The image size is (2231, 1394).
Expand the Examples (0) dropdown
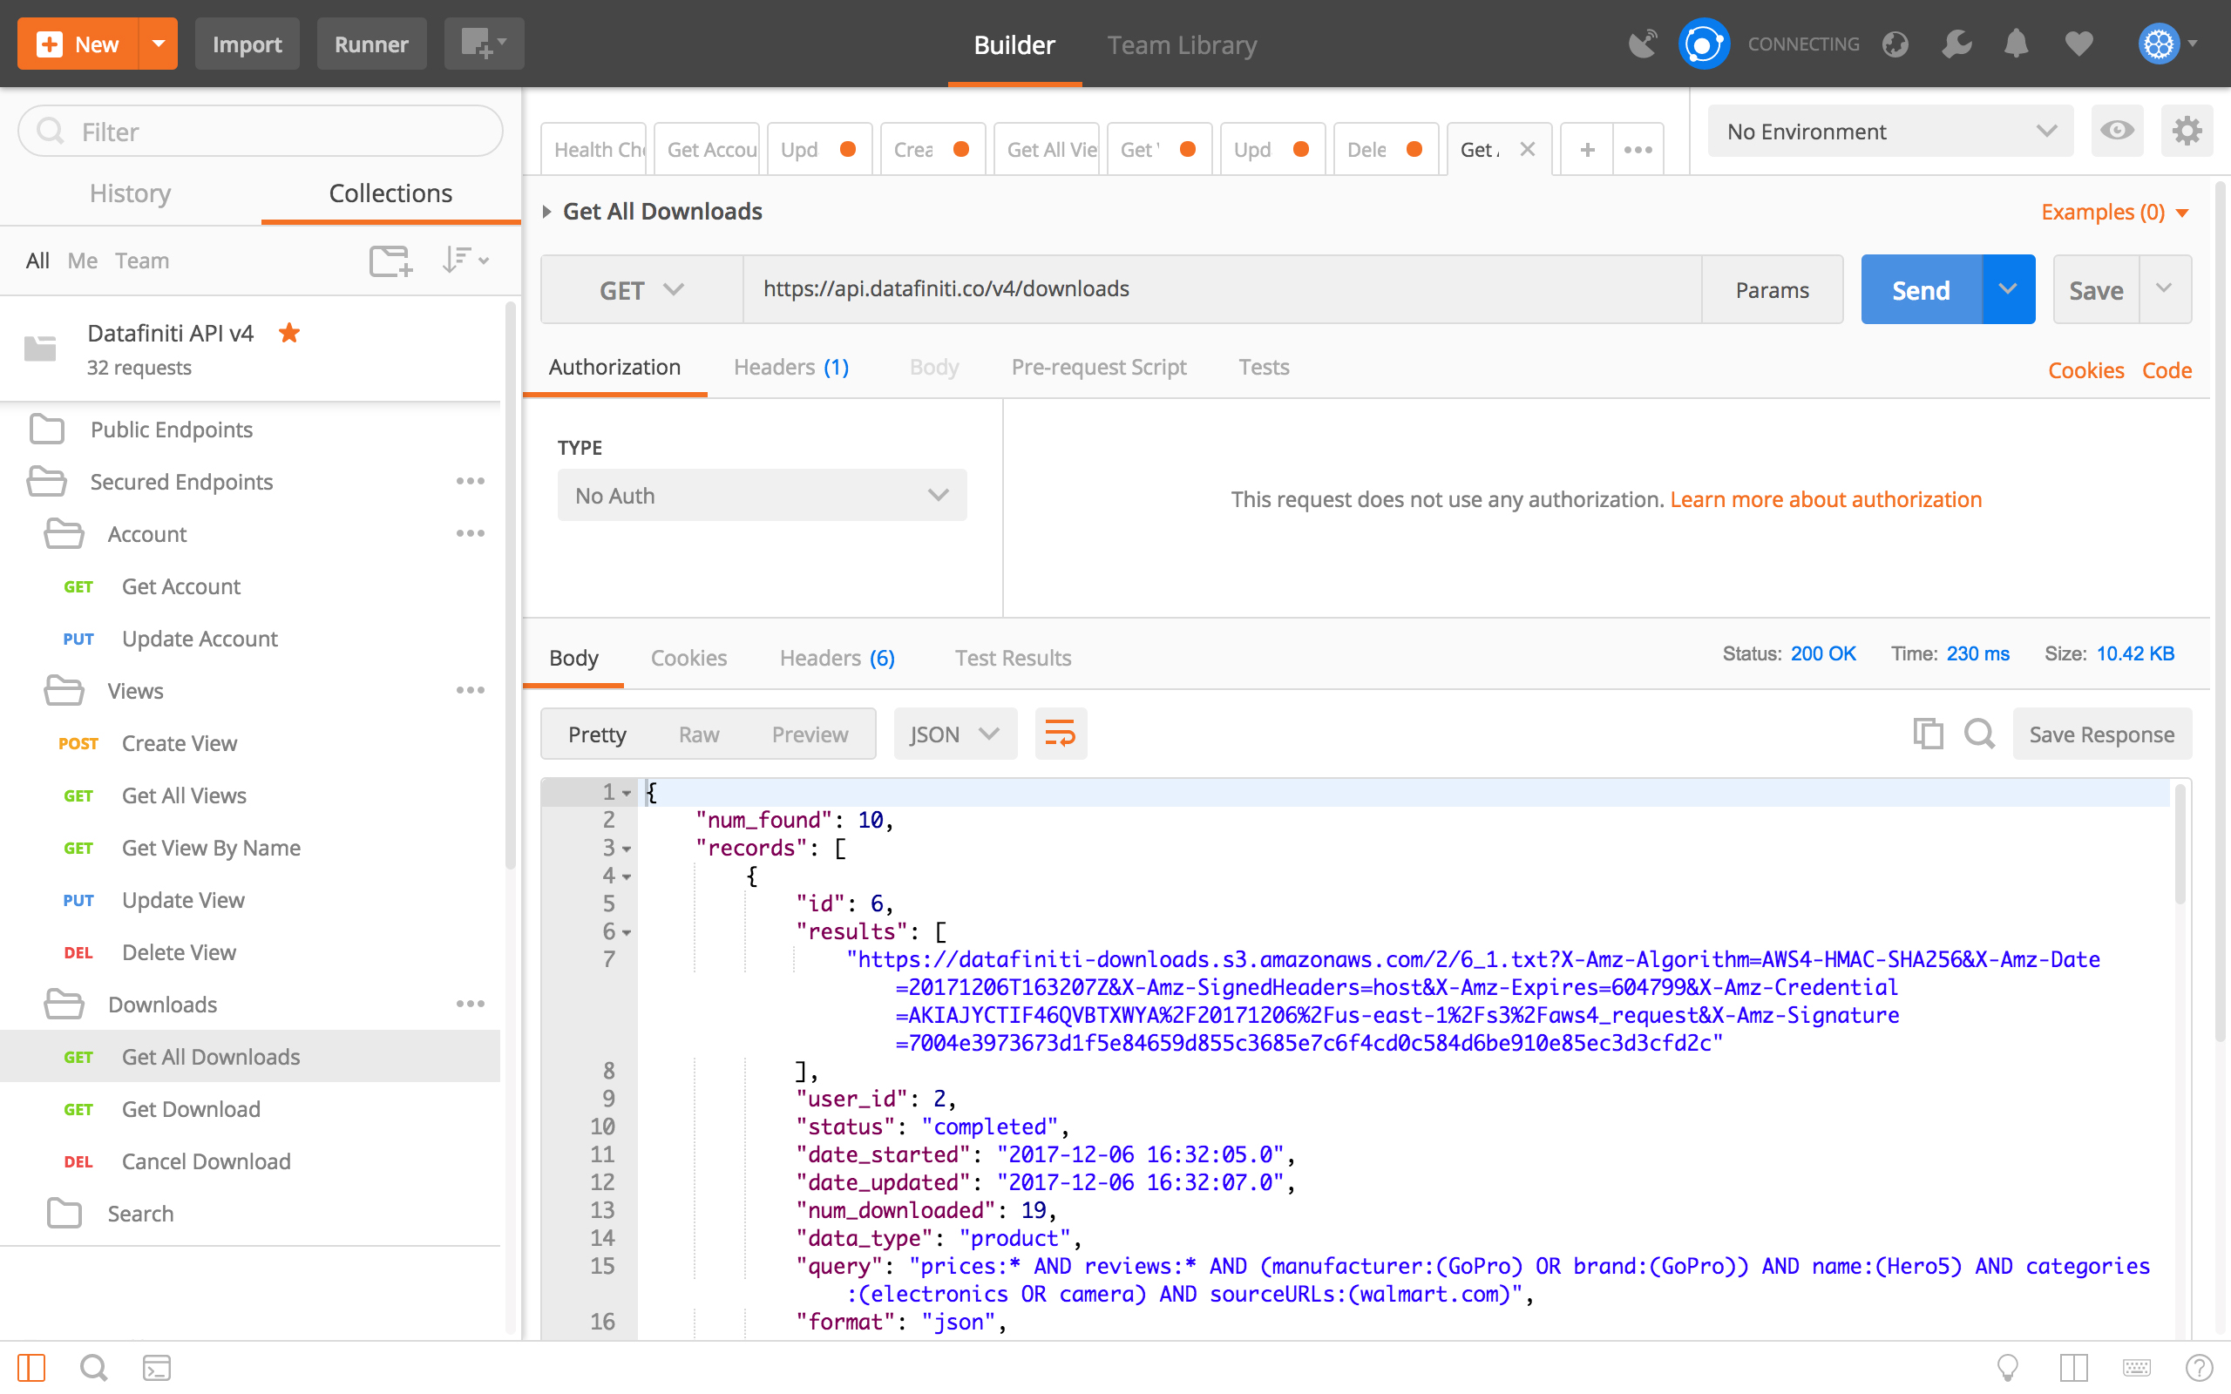point(2115,212)
